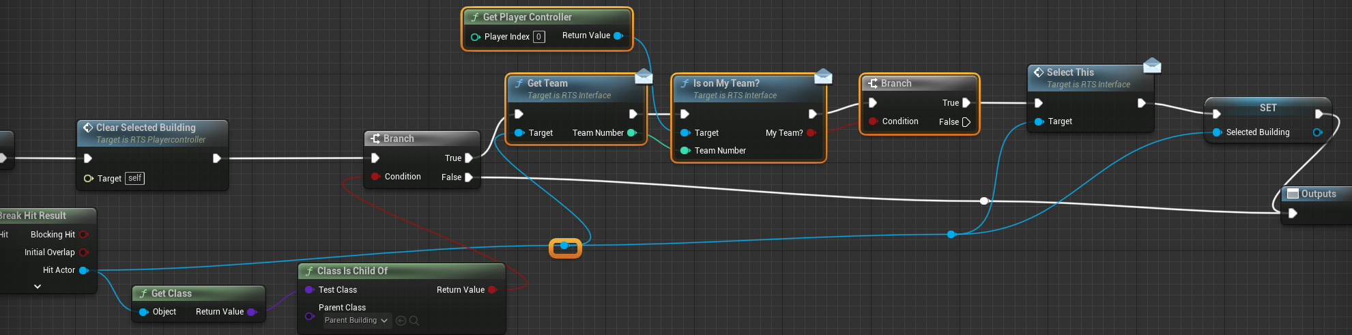
Task: Click the envelope message icon on Get Team
Action: pyautogui.click(x=644, y=76)
